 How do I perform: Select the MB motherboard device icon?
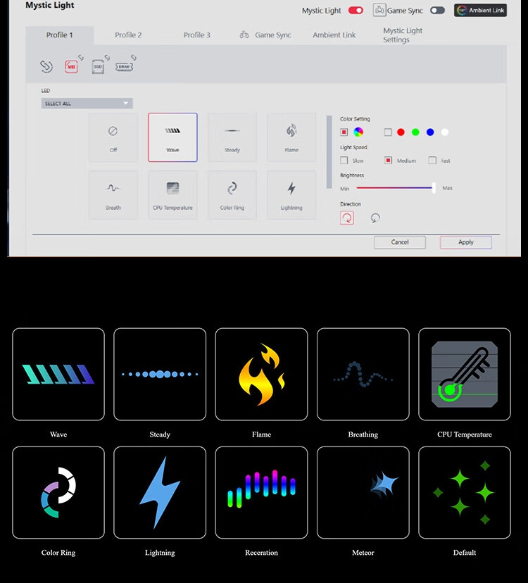[x=71, y=67]
